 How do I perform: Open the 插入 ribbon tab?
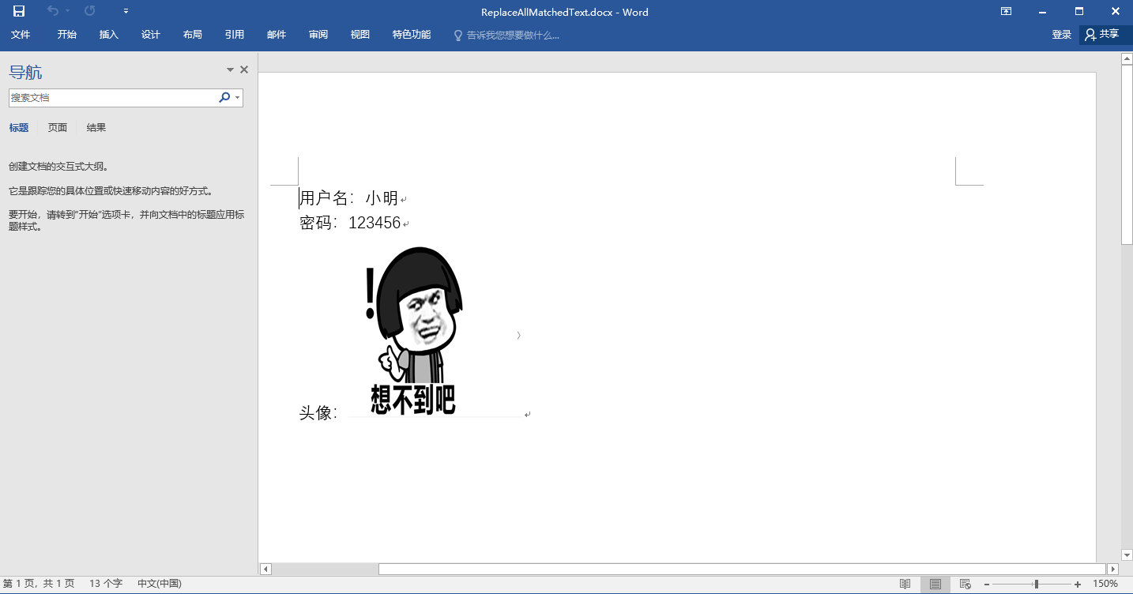click(x=108, y=34)
